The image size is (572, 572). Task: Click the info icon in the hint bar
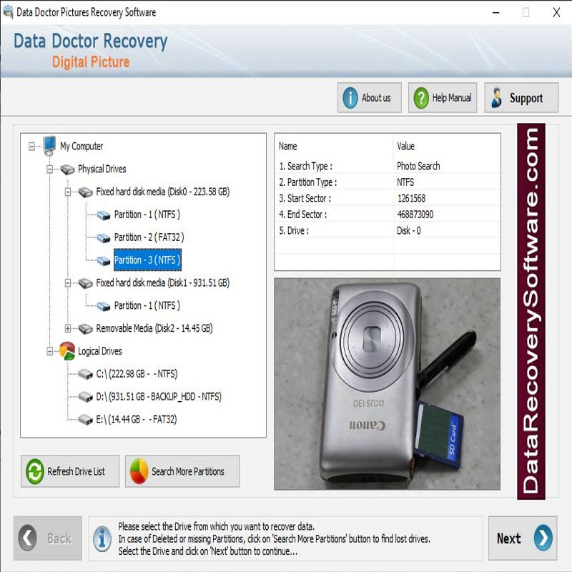(x=102, y=538)
